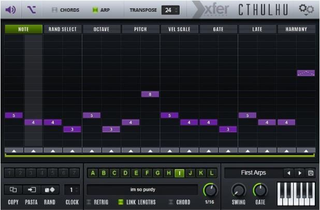Screen dimensions: 320x210
Task: Click the step 1 trigger arrow at grid bottom
Action: click(x=14, y=151)
